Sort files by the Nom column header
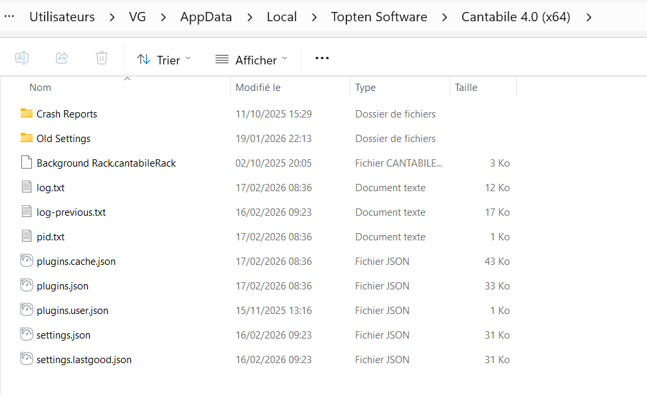647x395 pixels. pyautogui.click(x=41, y=88)
